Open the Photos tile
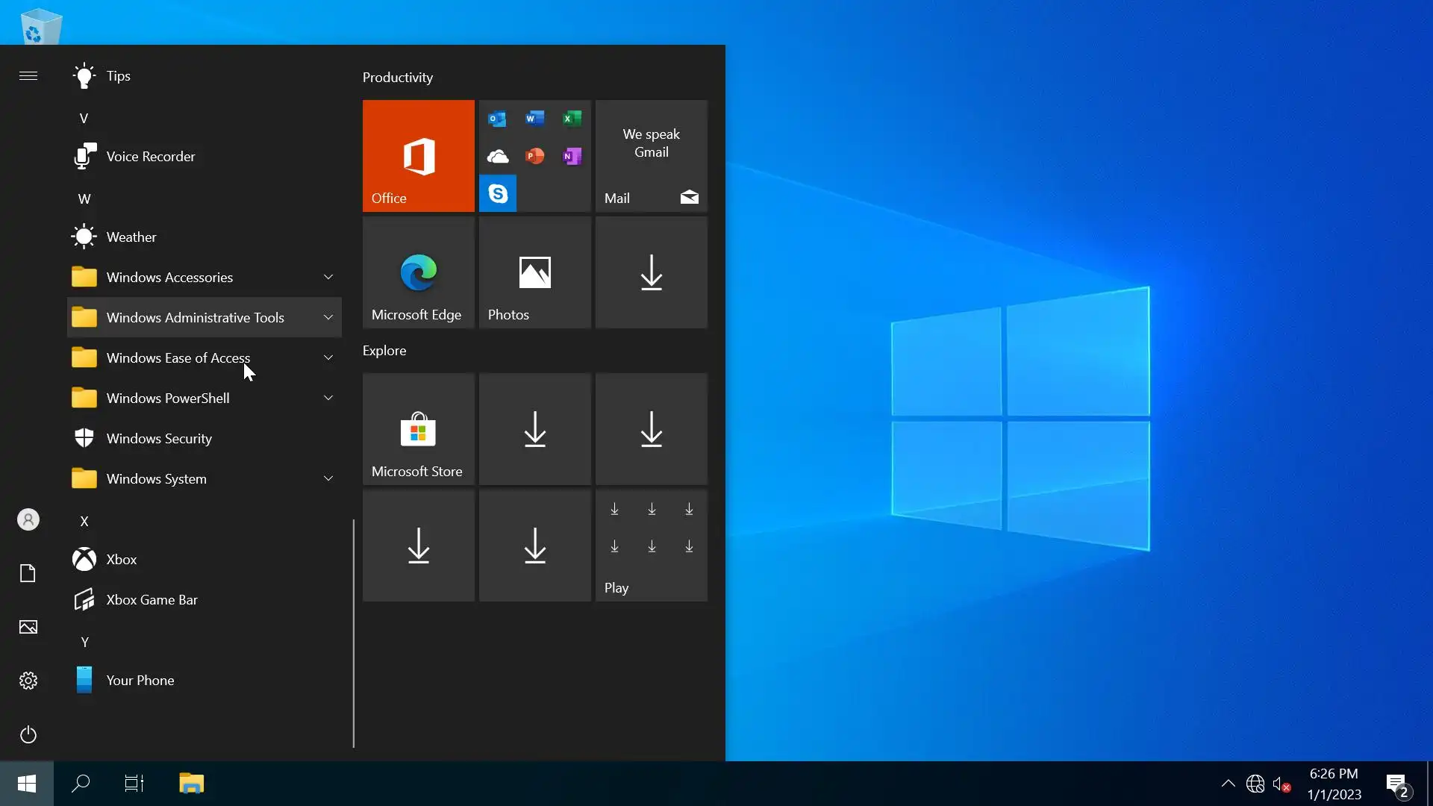 tap(534, 272)
